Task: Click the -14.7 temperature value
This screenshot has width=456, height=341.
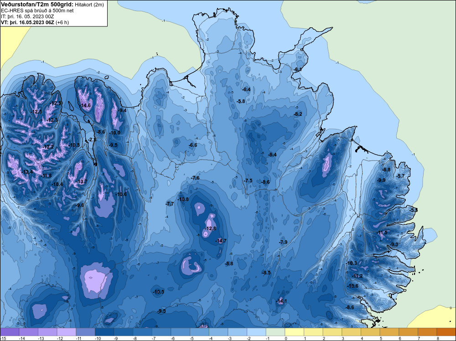Action: 221,241
